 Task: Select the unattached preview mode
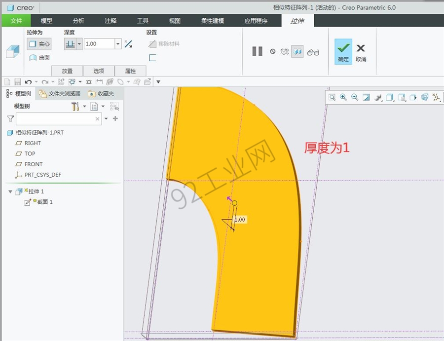(285, 51)
